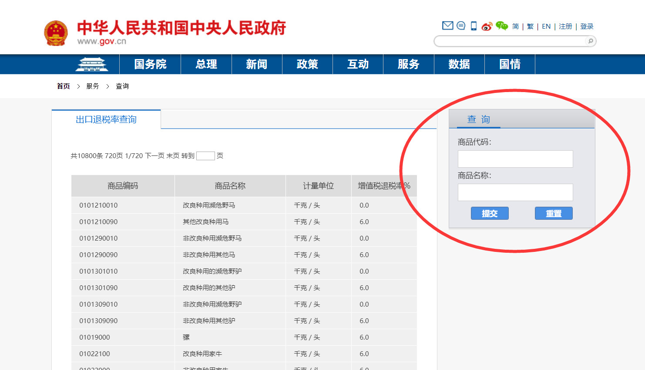Submit the query with 提交 button
The height and width of the screenshot is (370, 645).
click(490, 213)
